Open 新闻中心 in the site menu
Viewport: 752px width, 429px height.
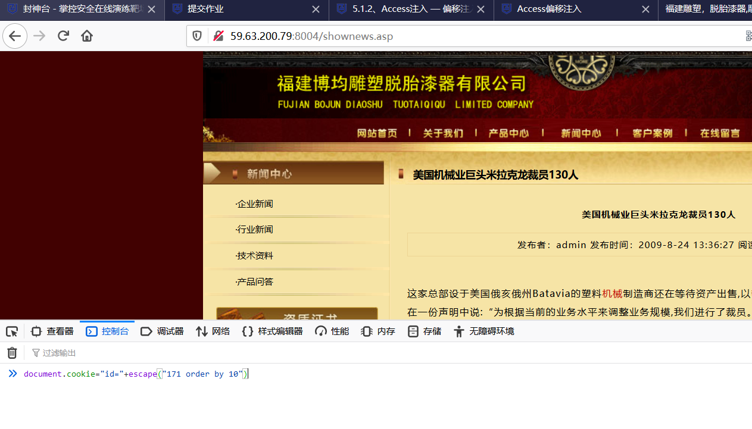click(x=581, y=133)
